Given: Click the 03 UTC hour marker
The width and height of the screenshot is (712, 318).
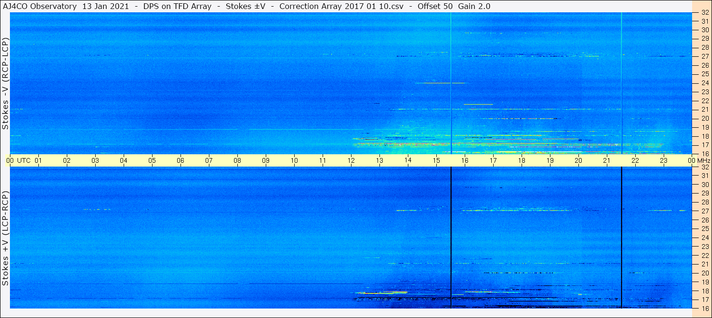Looking at the screenshot, I should (95, 160).
